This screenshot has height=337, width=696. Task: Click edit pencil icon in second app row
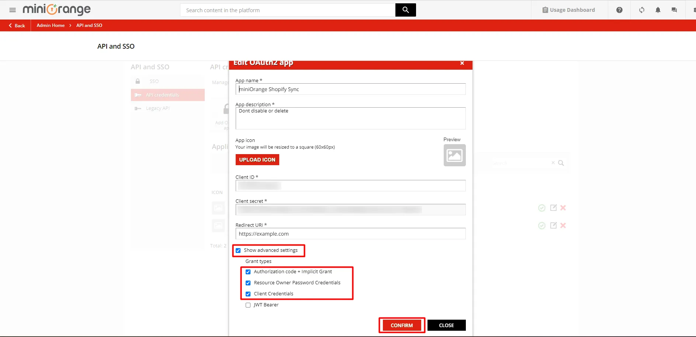[553, 225]
